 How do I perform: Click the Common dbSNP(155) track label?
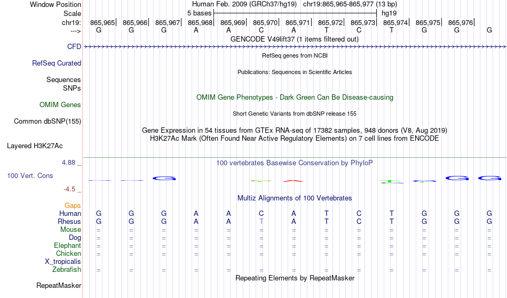point(47,122)
